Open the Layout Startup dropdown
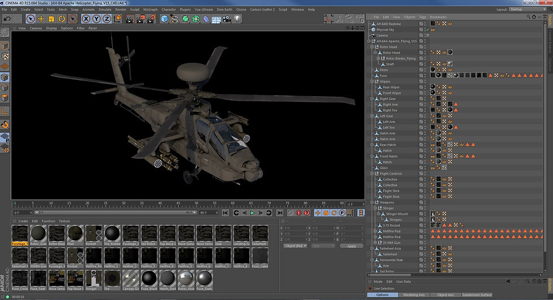553x300 pixels. 527,10
